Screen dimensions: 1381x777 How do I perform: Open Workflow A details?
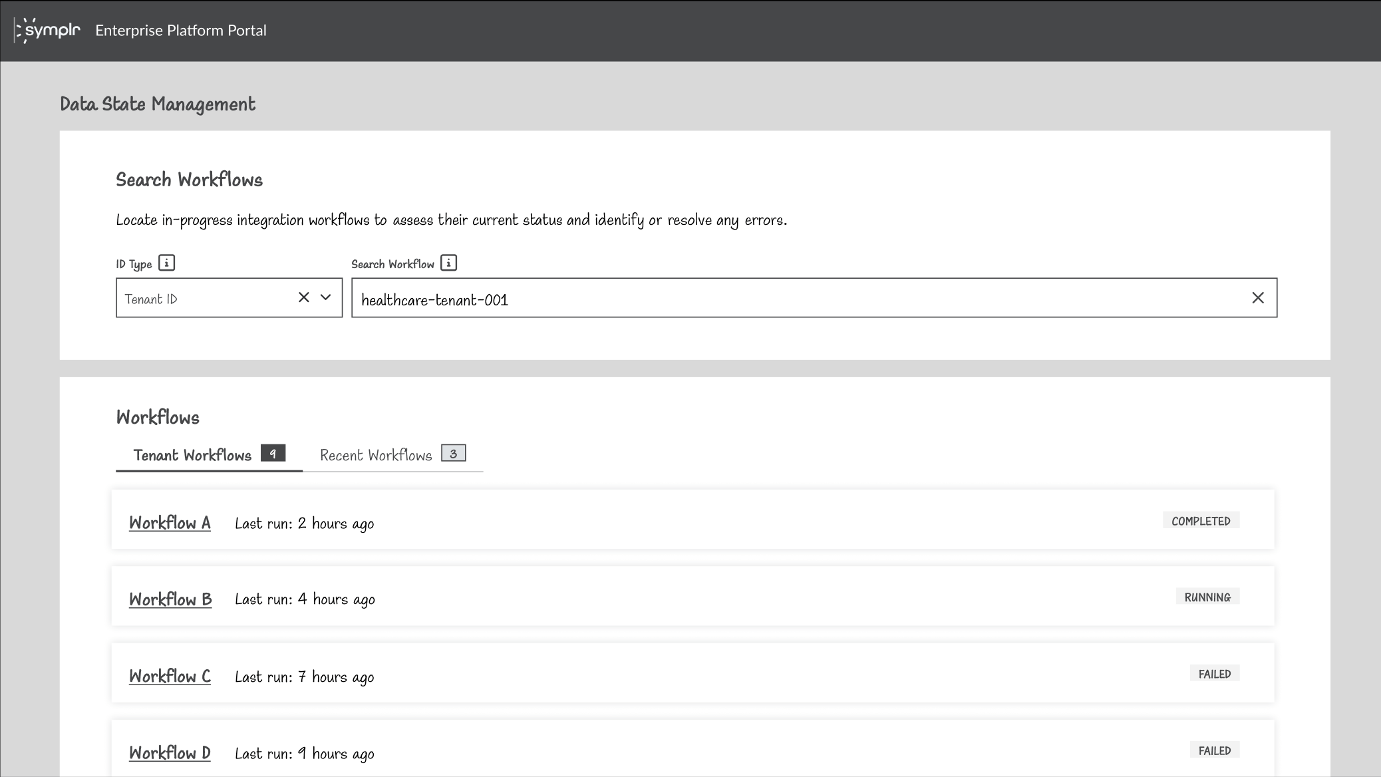(x=170, y=523)
